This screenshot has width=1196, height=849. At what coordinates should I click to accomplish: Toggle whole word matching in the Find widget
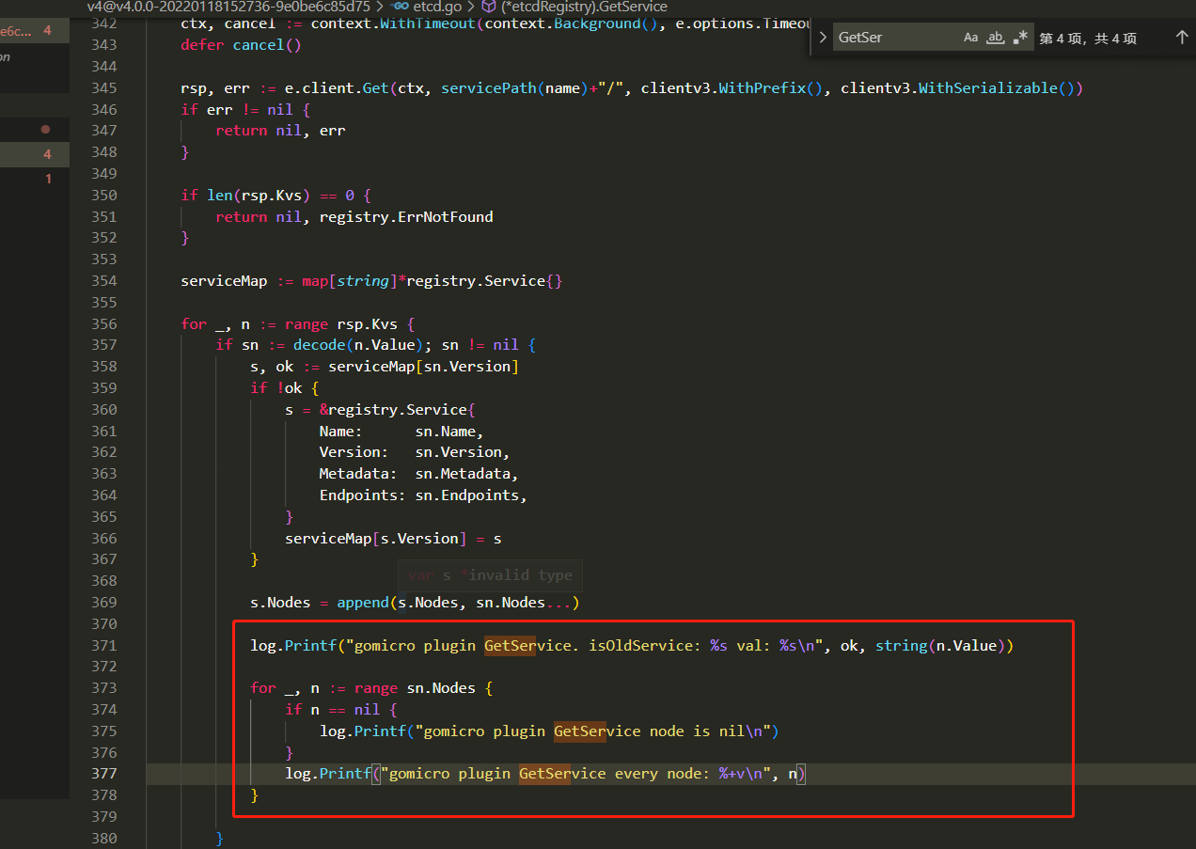tap(995, 37)
